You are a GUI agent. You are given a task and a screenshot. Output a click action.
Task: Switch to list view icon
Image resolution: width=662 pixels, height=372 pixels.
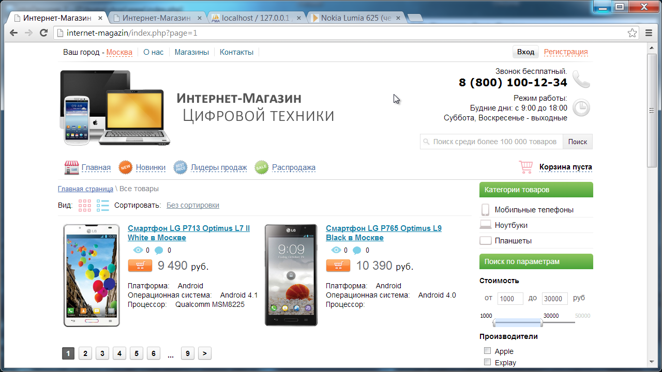click(x=103, y=205)
